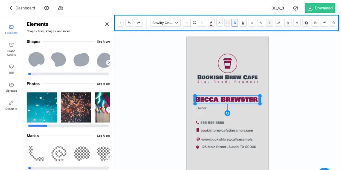Click the duplicate element icon
341x170 pixels.
point(315,23)
